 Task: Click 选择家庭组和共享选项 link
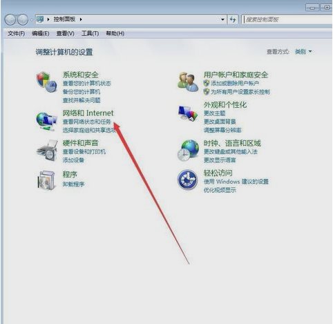[89, 130]
